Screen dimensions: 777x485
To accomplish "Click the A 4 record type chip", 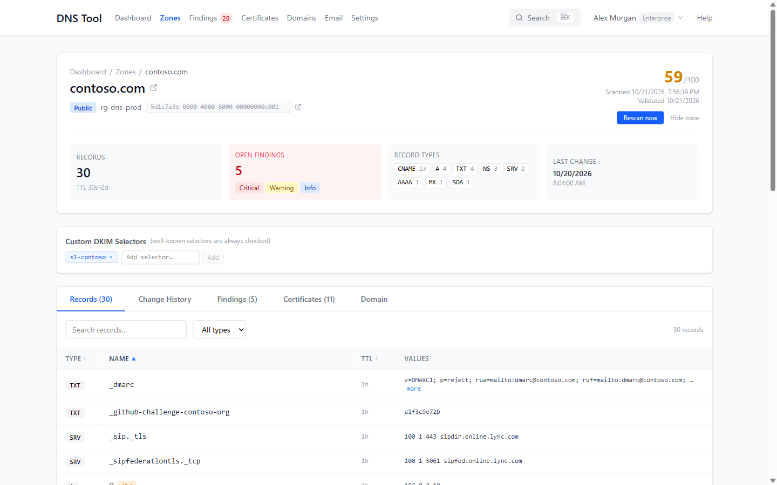I will (441, 169).
